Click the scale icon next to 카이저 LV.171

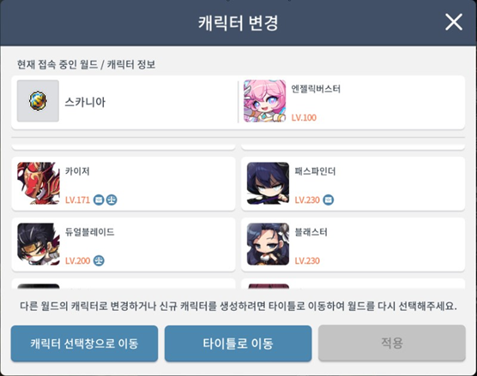pos(112,200)
